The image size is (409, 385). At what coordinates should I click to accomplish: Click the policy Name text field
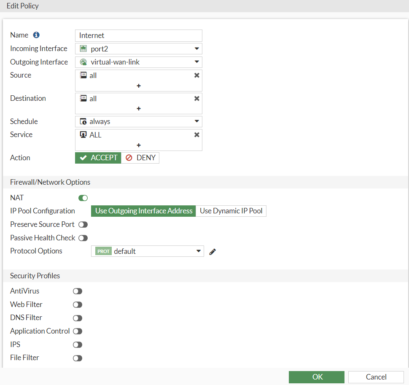139,35
